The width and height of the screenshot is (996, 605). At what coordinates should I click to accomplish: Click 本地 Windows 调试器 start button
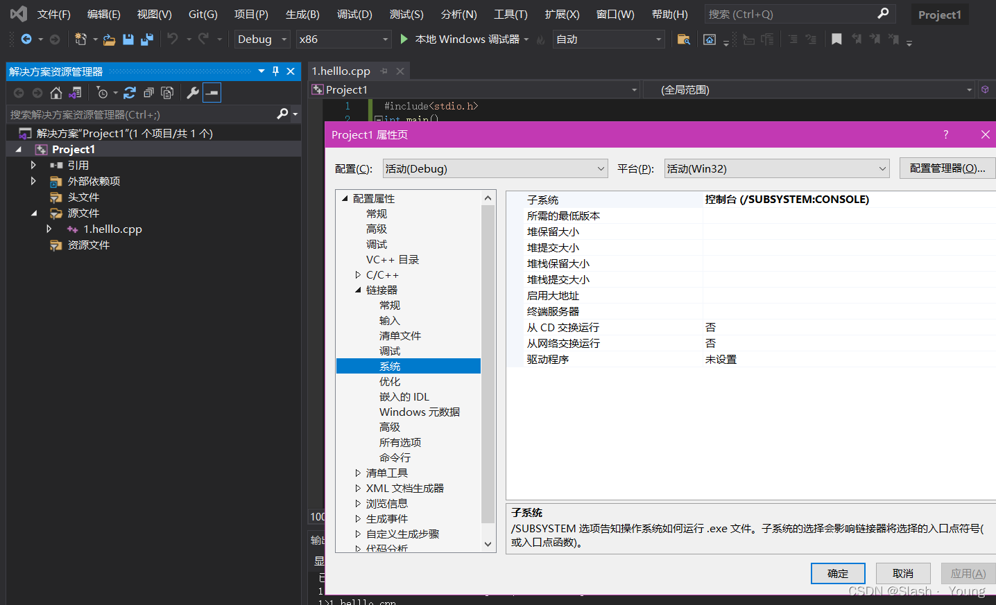click(464, 40)
